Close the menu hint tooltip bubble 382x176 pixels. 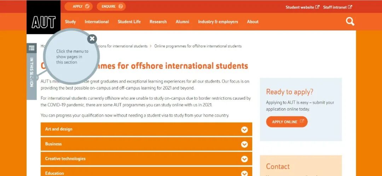pos(92,39)
